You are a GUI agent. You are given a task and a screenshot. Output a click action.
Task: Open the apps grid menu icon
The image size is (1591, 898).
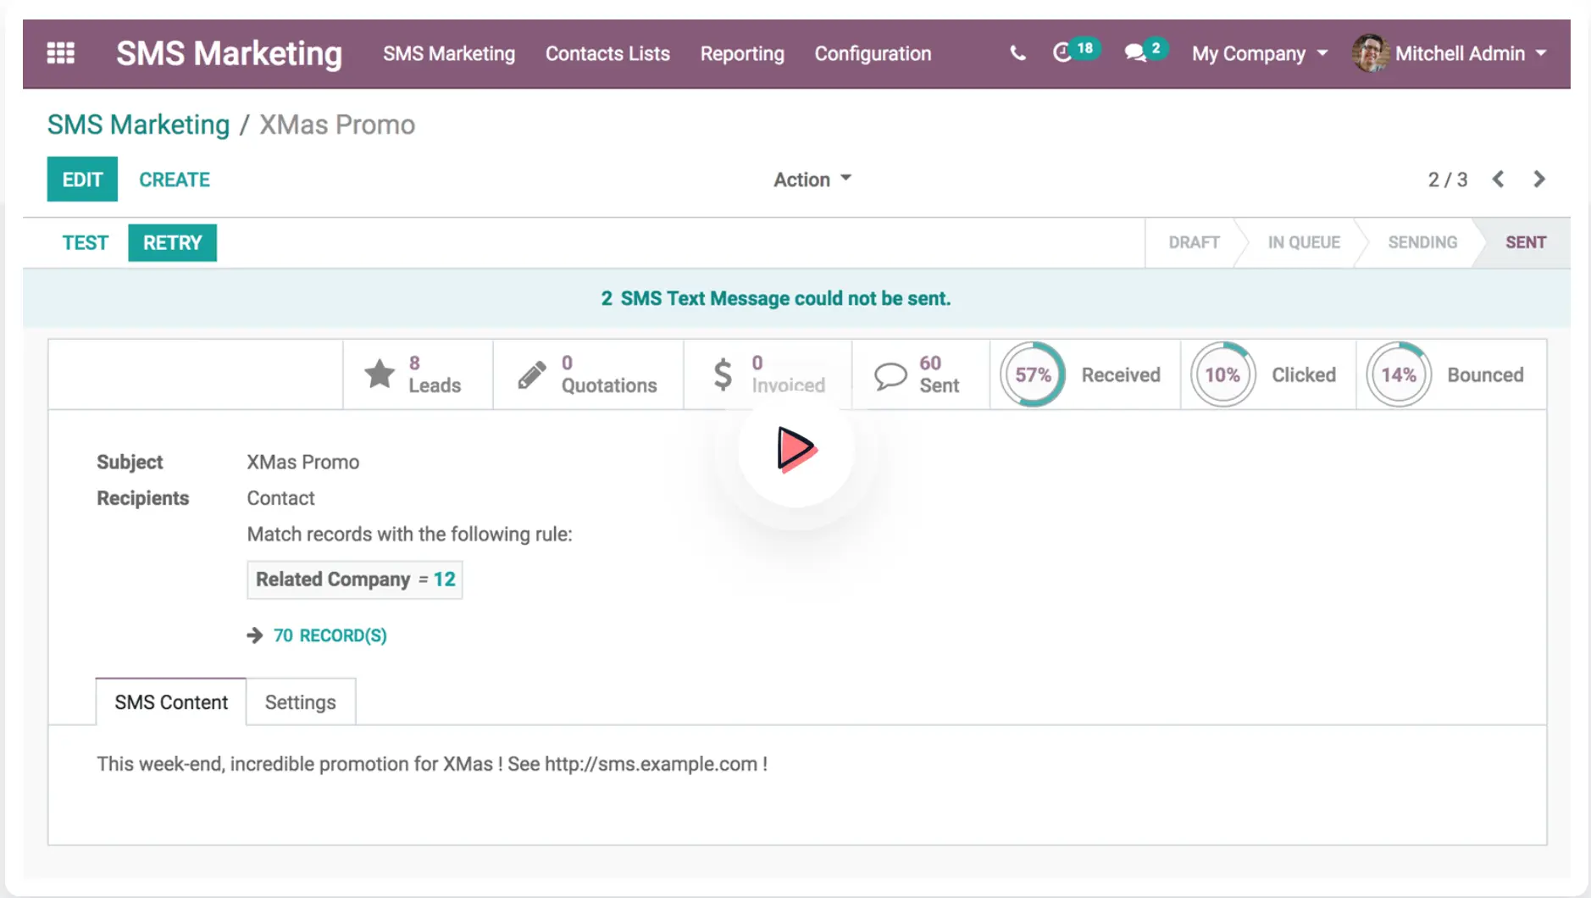[60, 53]
